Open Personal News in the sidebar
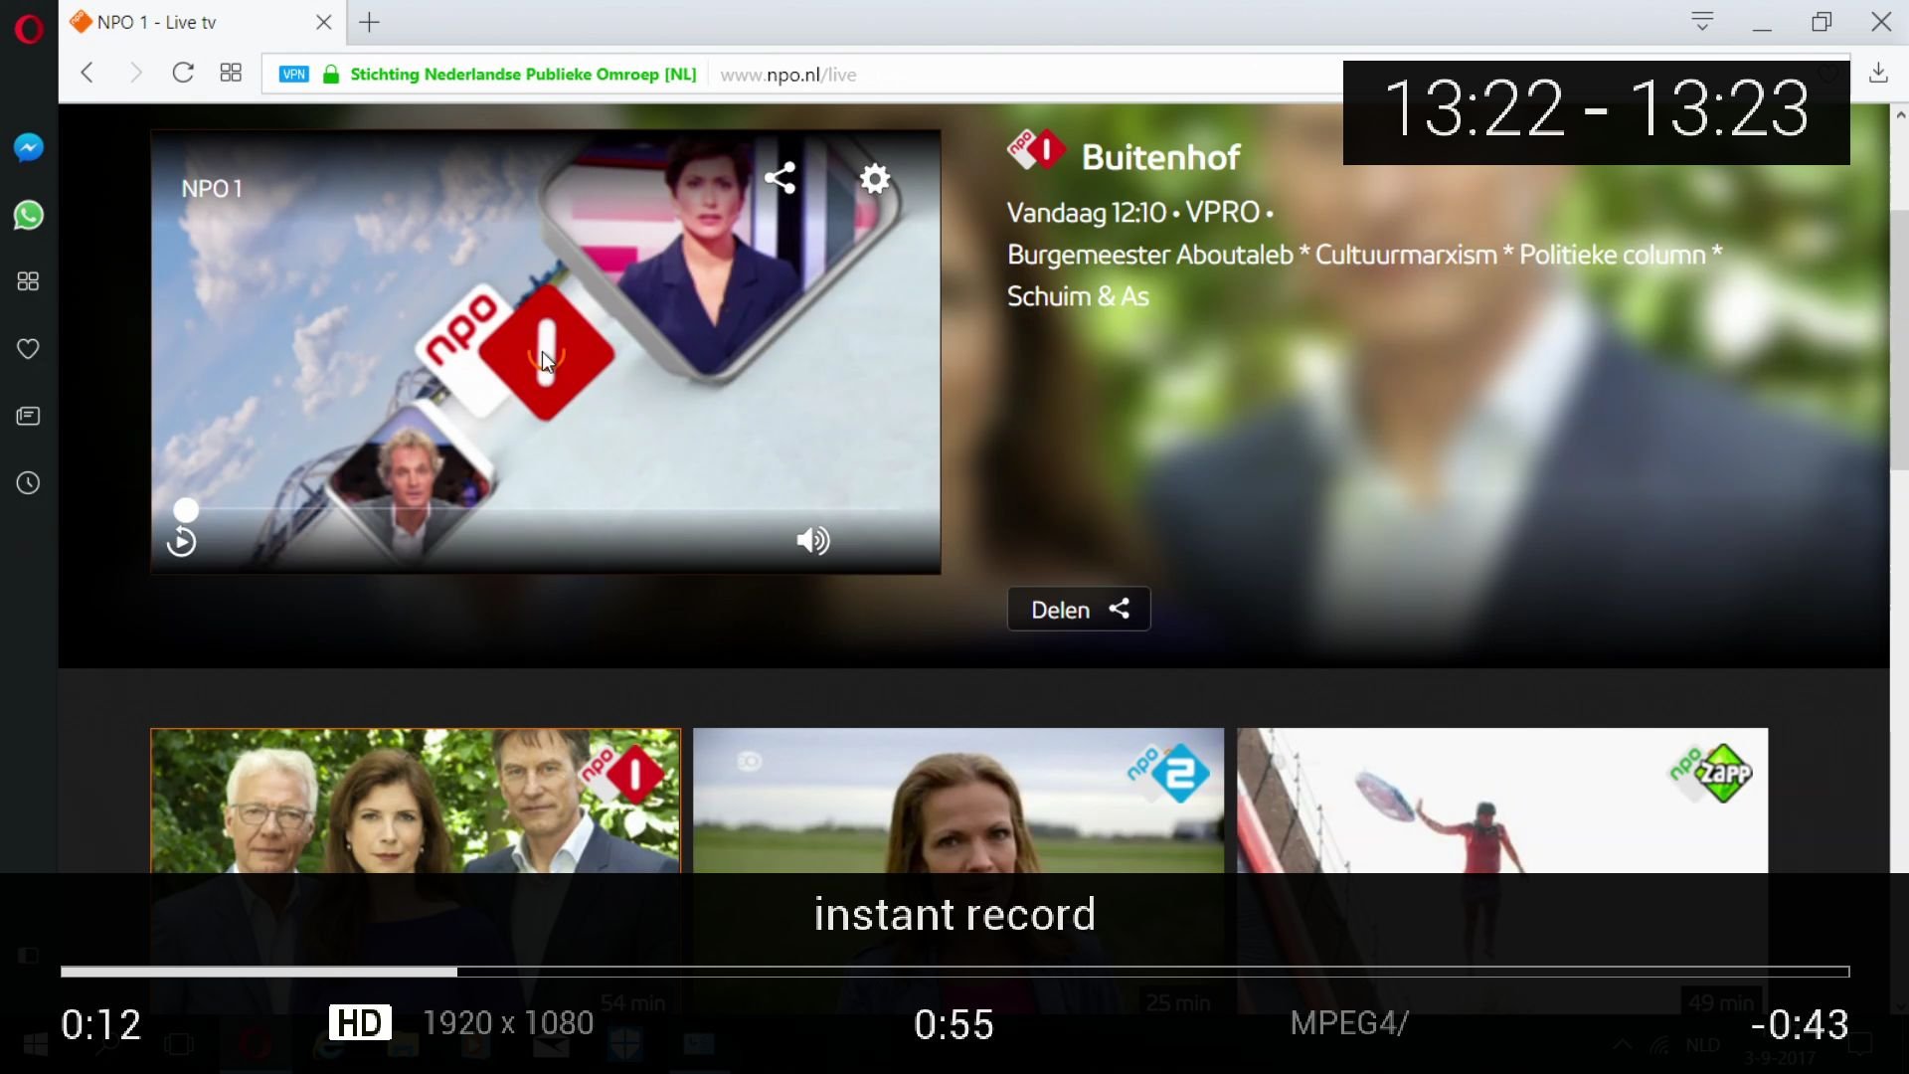 coord(29,416)
